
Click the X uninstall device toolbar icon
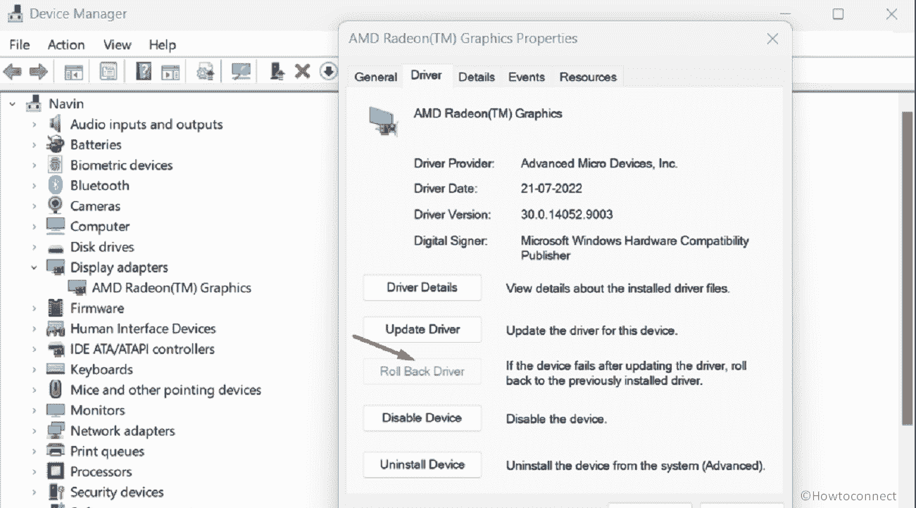coord(302,71)
